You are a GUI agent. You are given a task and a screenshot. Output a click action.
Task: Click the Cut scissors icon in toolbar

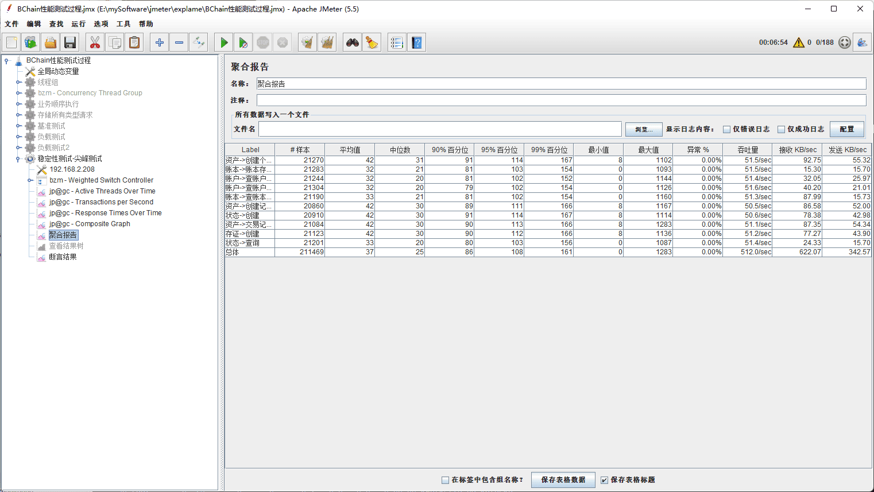click(95, 42)
